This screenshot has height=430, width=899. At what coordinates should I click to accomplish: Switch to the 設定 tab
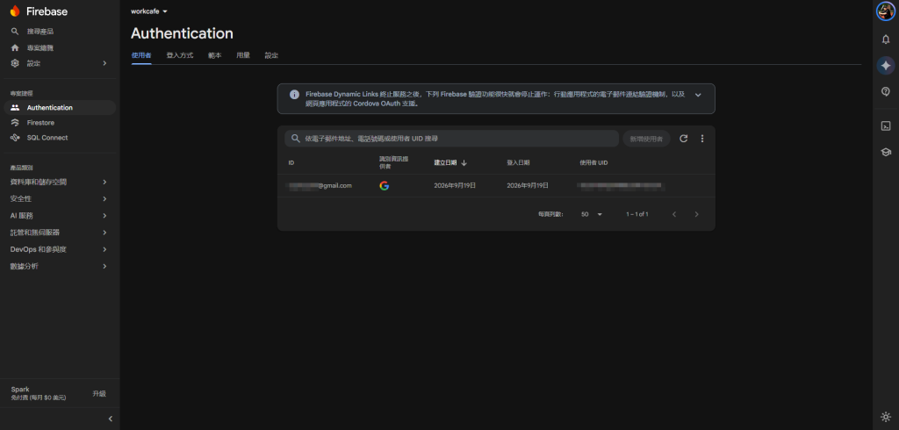click(x=271, y=55)
